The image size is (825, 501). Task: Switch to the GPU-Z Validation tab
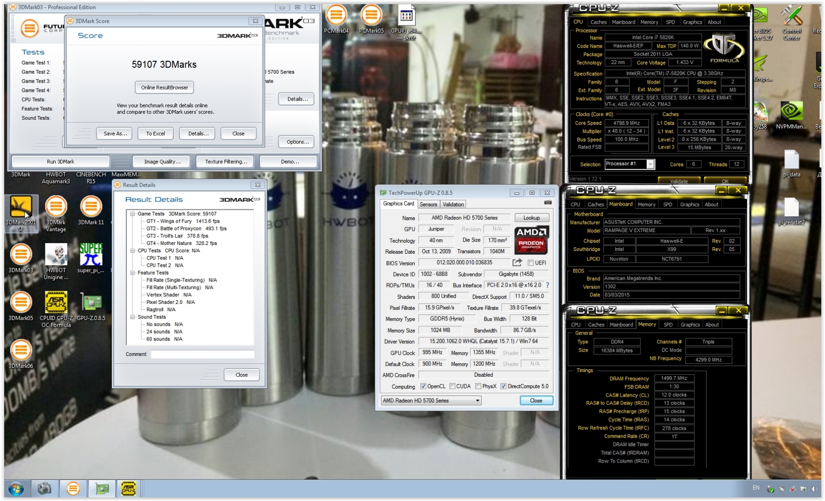click(x=453, y=205)
